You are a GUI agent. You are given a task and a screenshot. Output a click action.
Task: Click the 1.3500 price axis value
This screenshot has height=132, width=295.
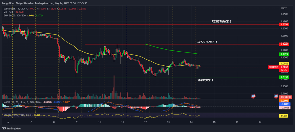click(284, 28)
